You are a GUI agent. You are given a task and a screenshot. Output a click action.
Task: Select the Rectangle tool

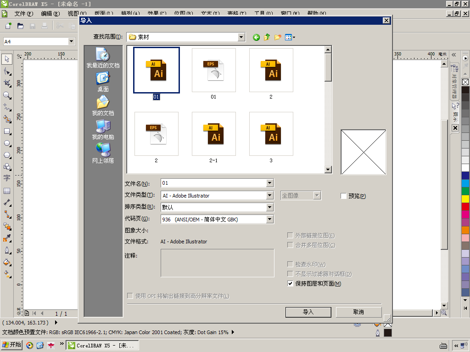pyautogui.click(x=7, y=131)
